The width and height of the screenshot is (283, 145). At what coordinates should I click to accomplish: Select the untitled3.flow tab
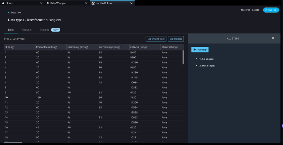point(112,3)
